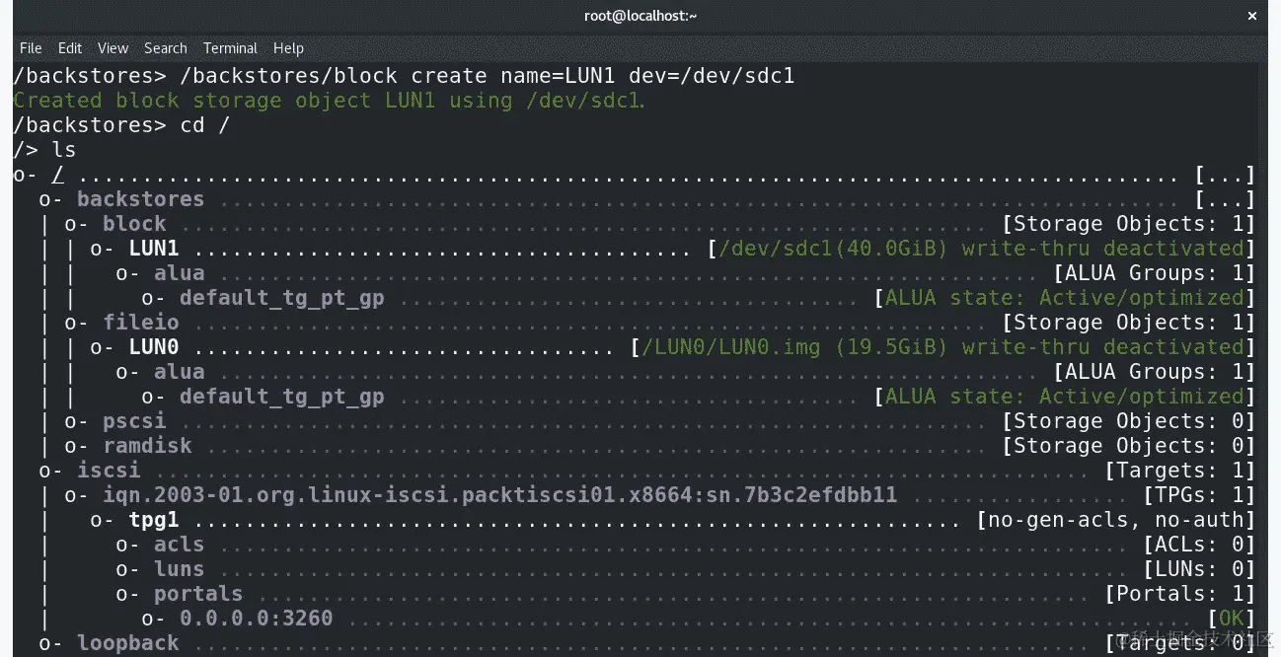Image resolution: width=1281 pixels, height=657 pixels.
Task: Click the iqn.2003-01.org.linux-iscsi target name
Action: tap(499, 495)
